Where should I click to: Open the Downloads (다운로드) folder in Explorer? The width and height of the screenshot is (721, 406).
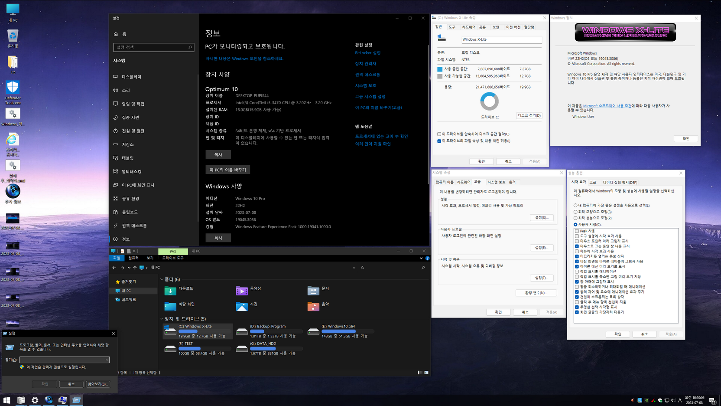pyautogui.click(x=170, y=291)
